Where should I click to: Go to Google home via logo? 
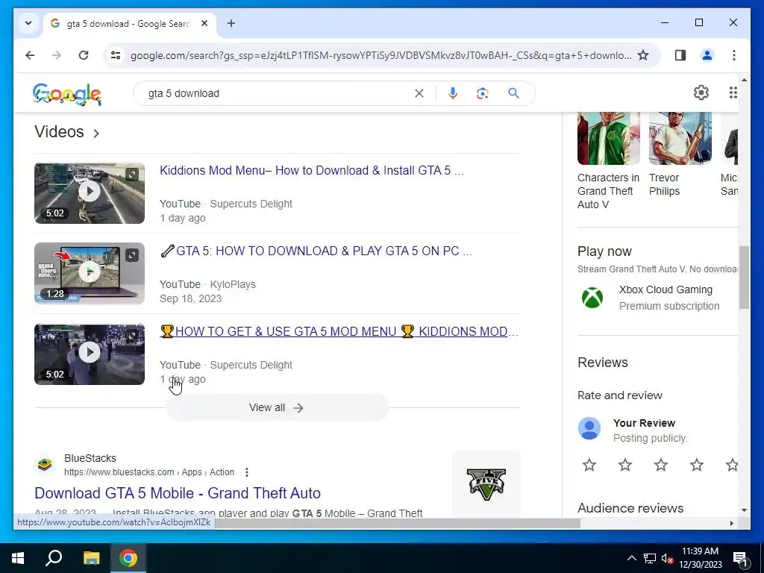click(67, 93)
